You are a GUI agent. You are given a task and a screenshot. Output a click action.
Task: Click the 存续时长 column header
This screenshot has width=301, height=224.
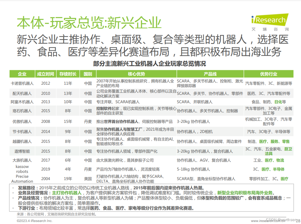tap(68, 74)
